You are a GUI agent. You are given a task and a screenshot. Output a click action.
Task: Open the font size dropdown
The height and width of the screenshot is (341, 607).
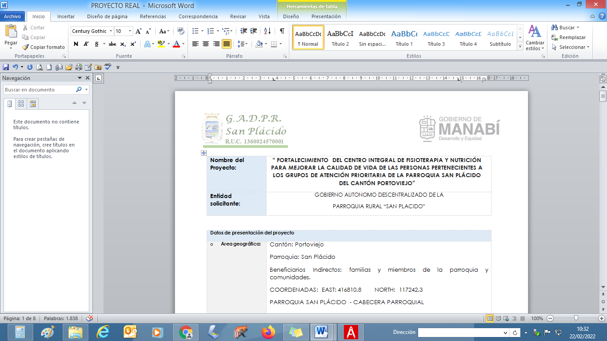point(130,31)
